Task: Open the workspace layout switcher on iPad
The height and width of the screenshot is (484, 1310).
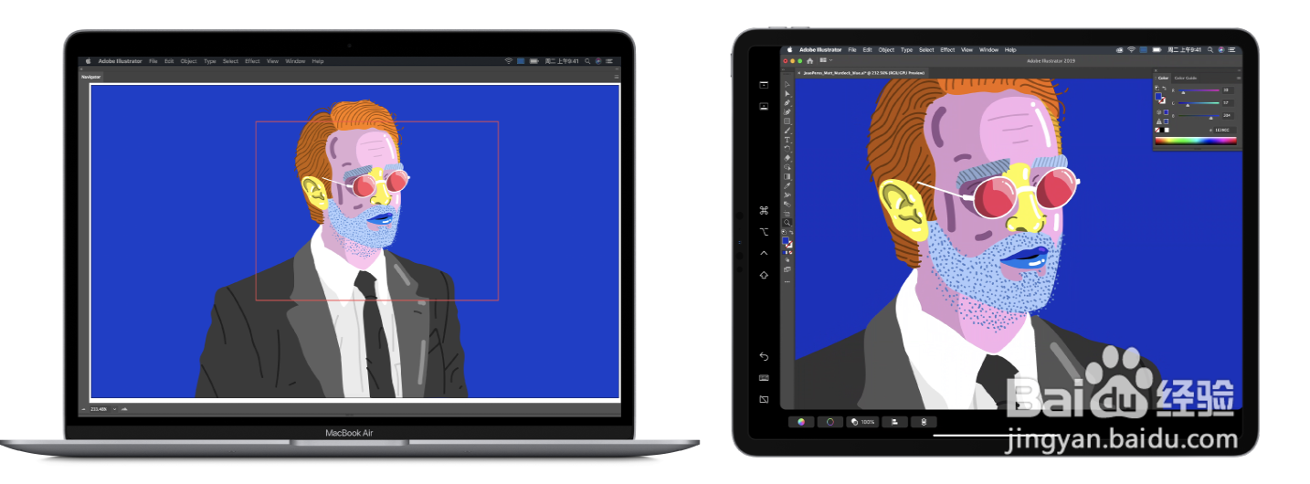Action: 825,60
